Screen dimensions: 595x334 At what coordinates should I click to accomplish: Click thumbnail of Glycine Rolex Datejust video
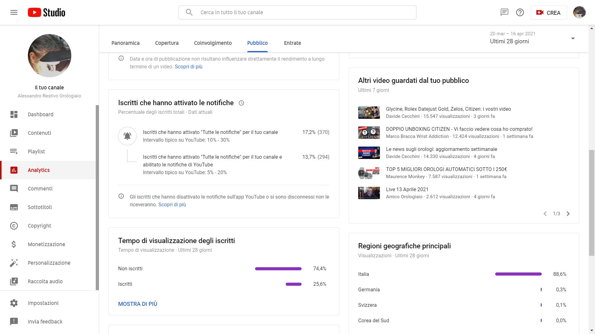click(x=369, y=113)
